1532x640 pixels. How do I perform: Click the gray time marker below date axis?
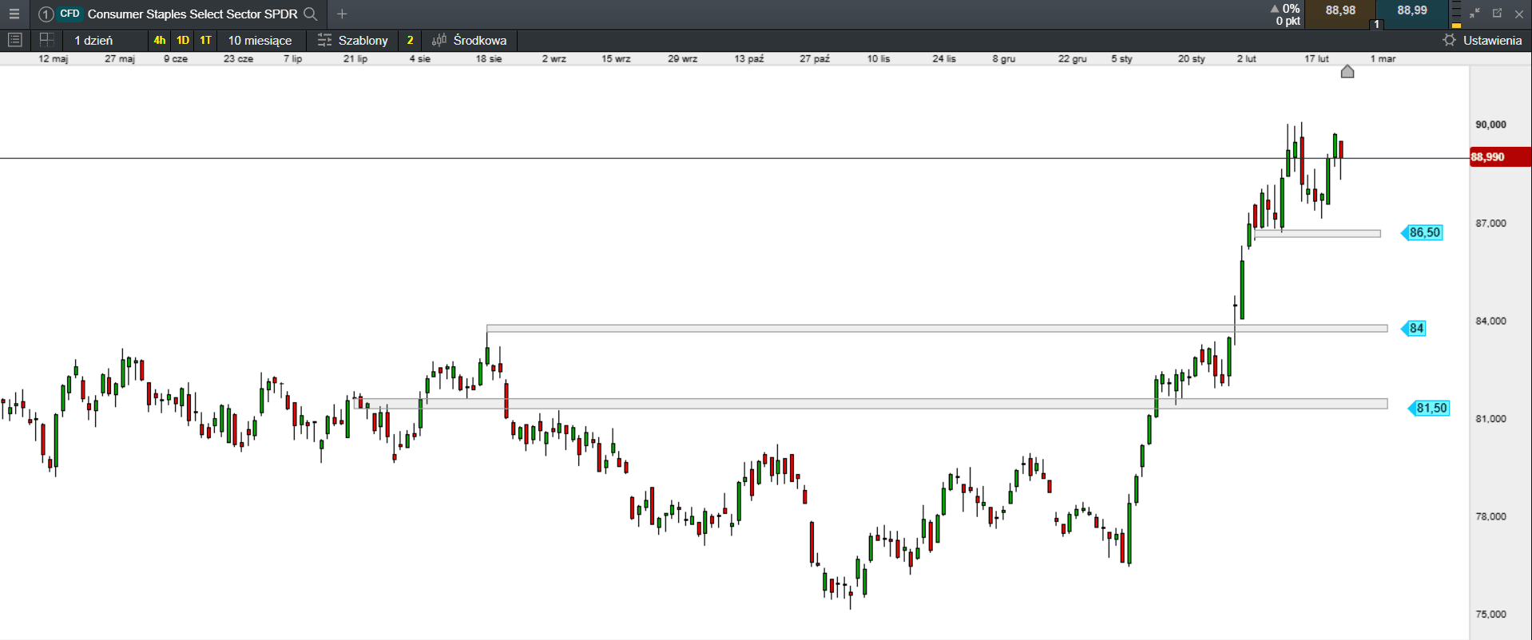pos(1347,72)
